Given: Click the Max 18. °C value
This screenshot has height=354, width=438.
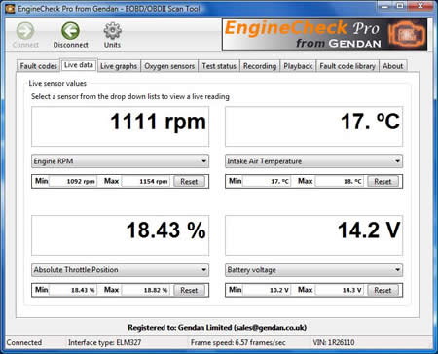Looking at the screenshot, I should click(x=339, y=181).
